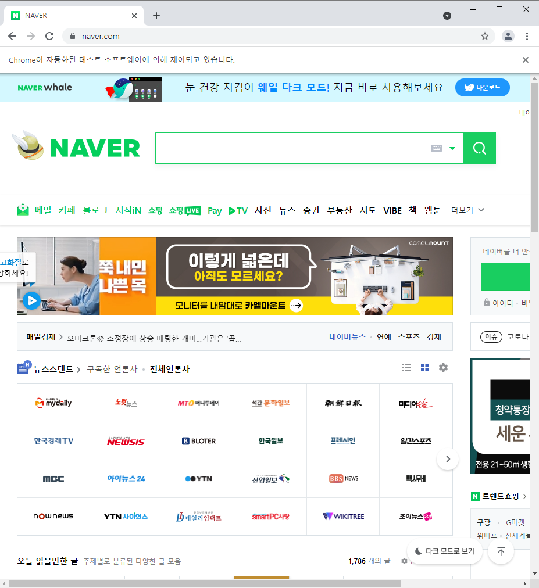
Task: Open the 증권 finance link
Action: [311, 210]
